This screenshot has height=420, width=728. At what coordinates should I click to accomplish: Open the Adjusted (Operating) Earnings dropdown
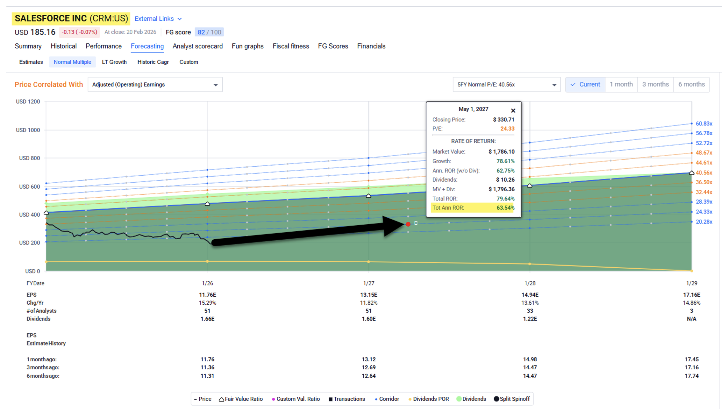coord(155,84)
